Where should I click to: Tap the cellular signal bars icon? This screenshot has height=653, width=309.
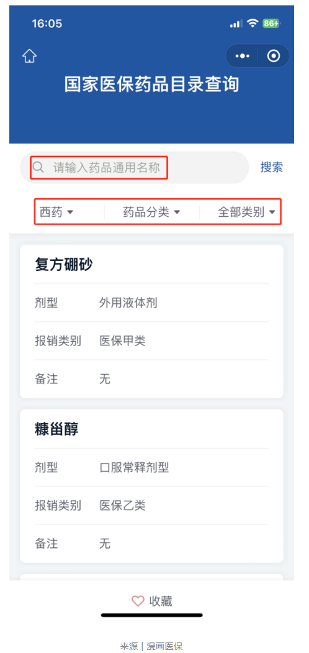236,24
